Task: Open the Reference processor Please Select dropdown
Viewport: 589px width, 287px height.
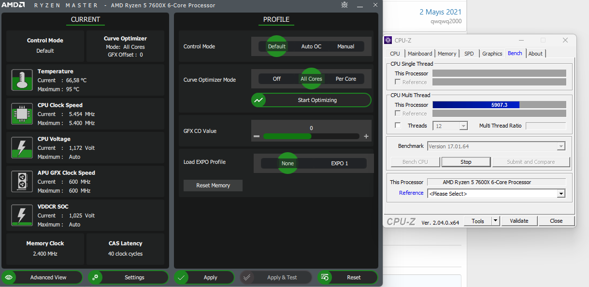Action: pos(561,194)
